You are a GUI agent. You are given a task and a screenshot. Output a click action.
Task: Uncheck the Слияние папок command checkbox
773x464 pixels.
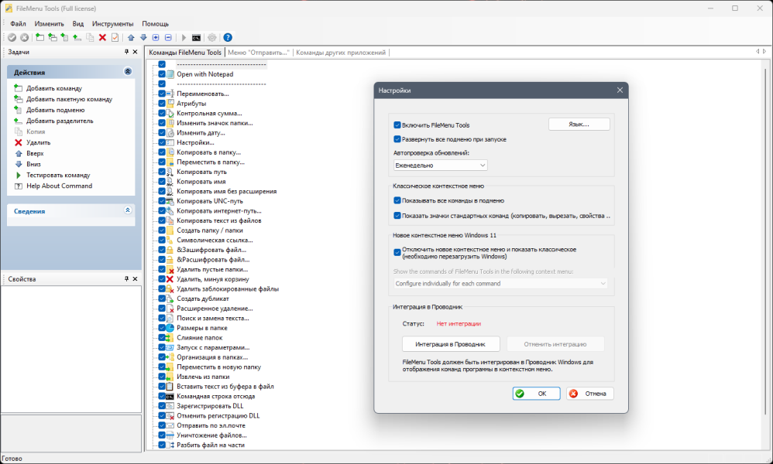(162, 337)
